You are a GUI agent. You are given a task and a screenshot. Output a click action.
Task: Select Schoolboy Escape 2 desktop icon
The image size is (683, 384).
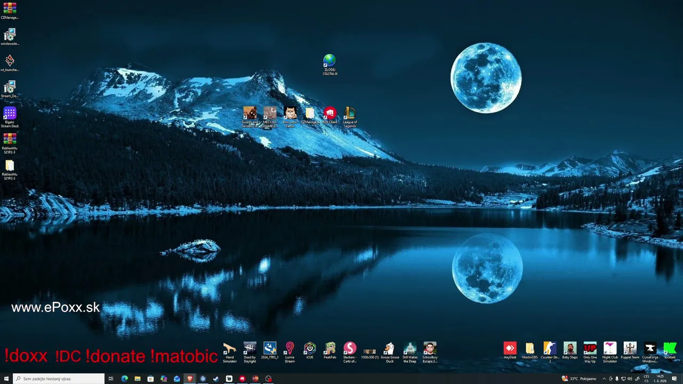(430, 353)
